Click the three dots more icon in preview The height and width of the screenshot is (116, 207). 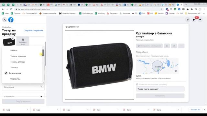[181, 46]
